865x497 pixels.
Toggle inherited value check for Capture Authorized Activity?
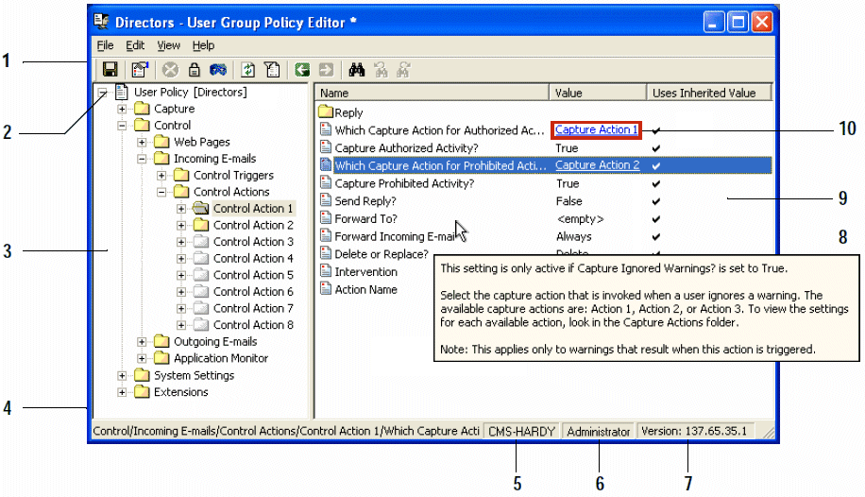pyautogui.click(x=656, y=148)
